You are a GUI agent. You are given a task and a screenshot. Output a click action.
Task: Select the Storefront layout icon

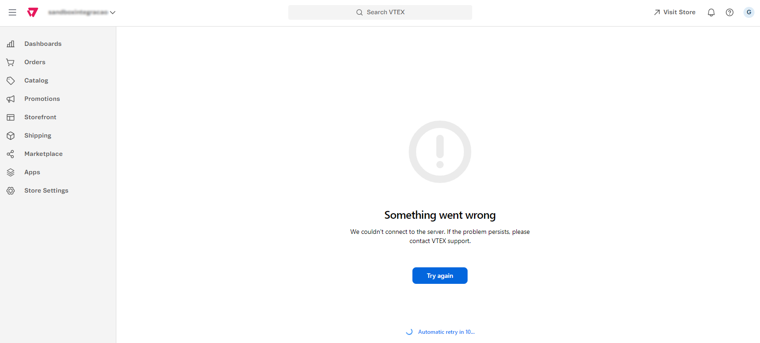pos(11,117)
